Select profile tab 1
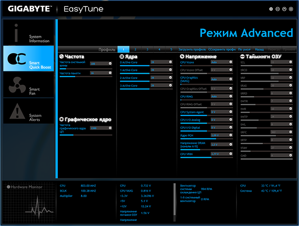The width and height of the screenshot is (299, 226). click(x=124, y=49)
